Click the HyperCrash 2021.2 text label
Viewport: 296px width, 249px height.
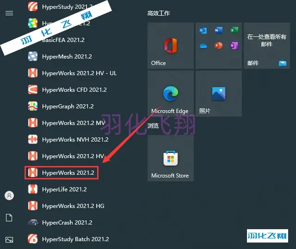[67, 223]
